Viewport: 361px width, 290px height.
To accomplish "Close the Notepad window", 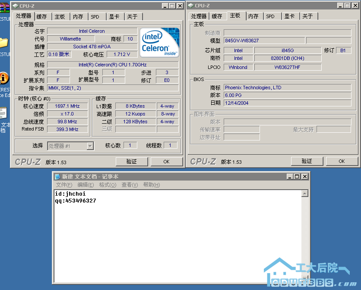I will [305, 177].
